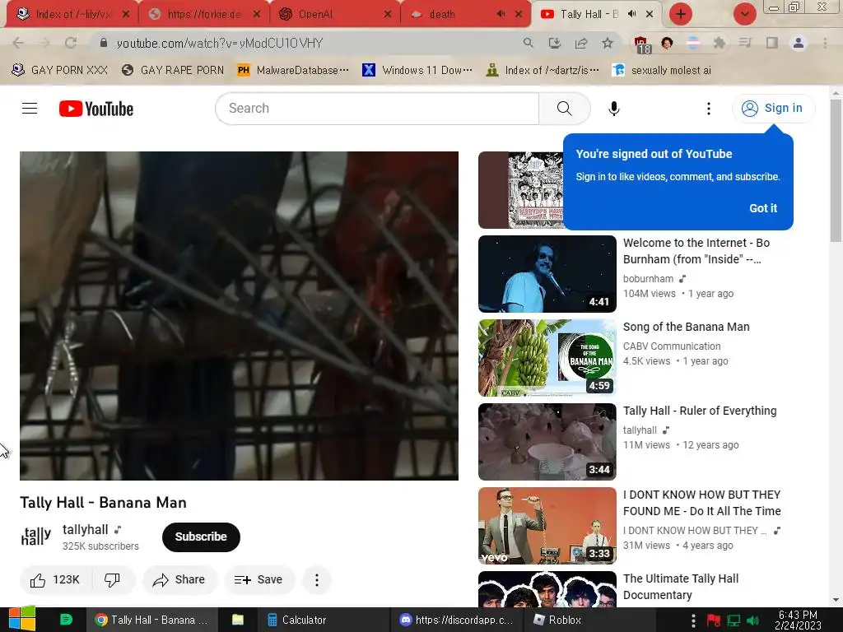This screenshot has height=632, width=843.
Task: Mute the 'death' tab via its speaker icon
Action: point(501,14)
